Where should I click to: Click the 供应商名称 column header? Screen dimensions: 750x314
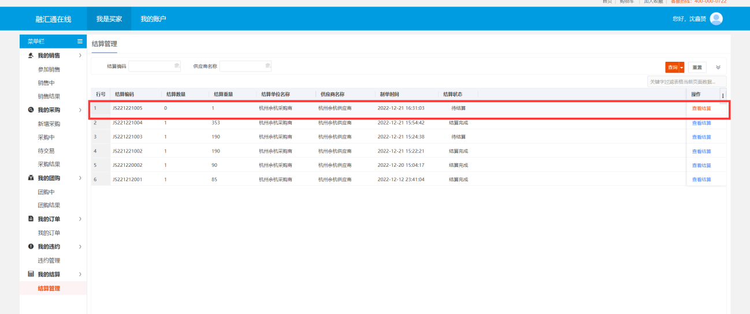click(x=332, y=94)
